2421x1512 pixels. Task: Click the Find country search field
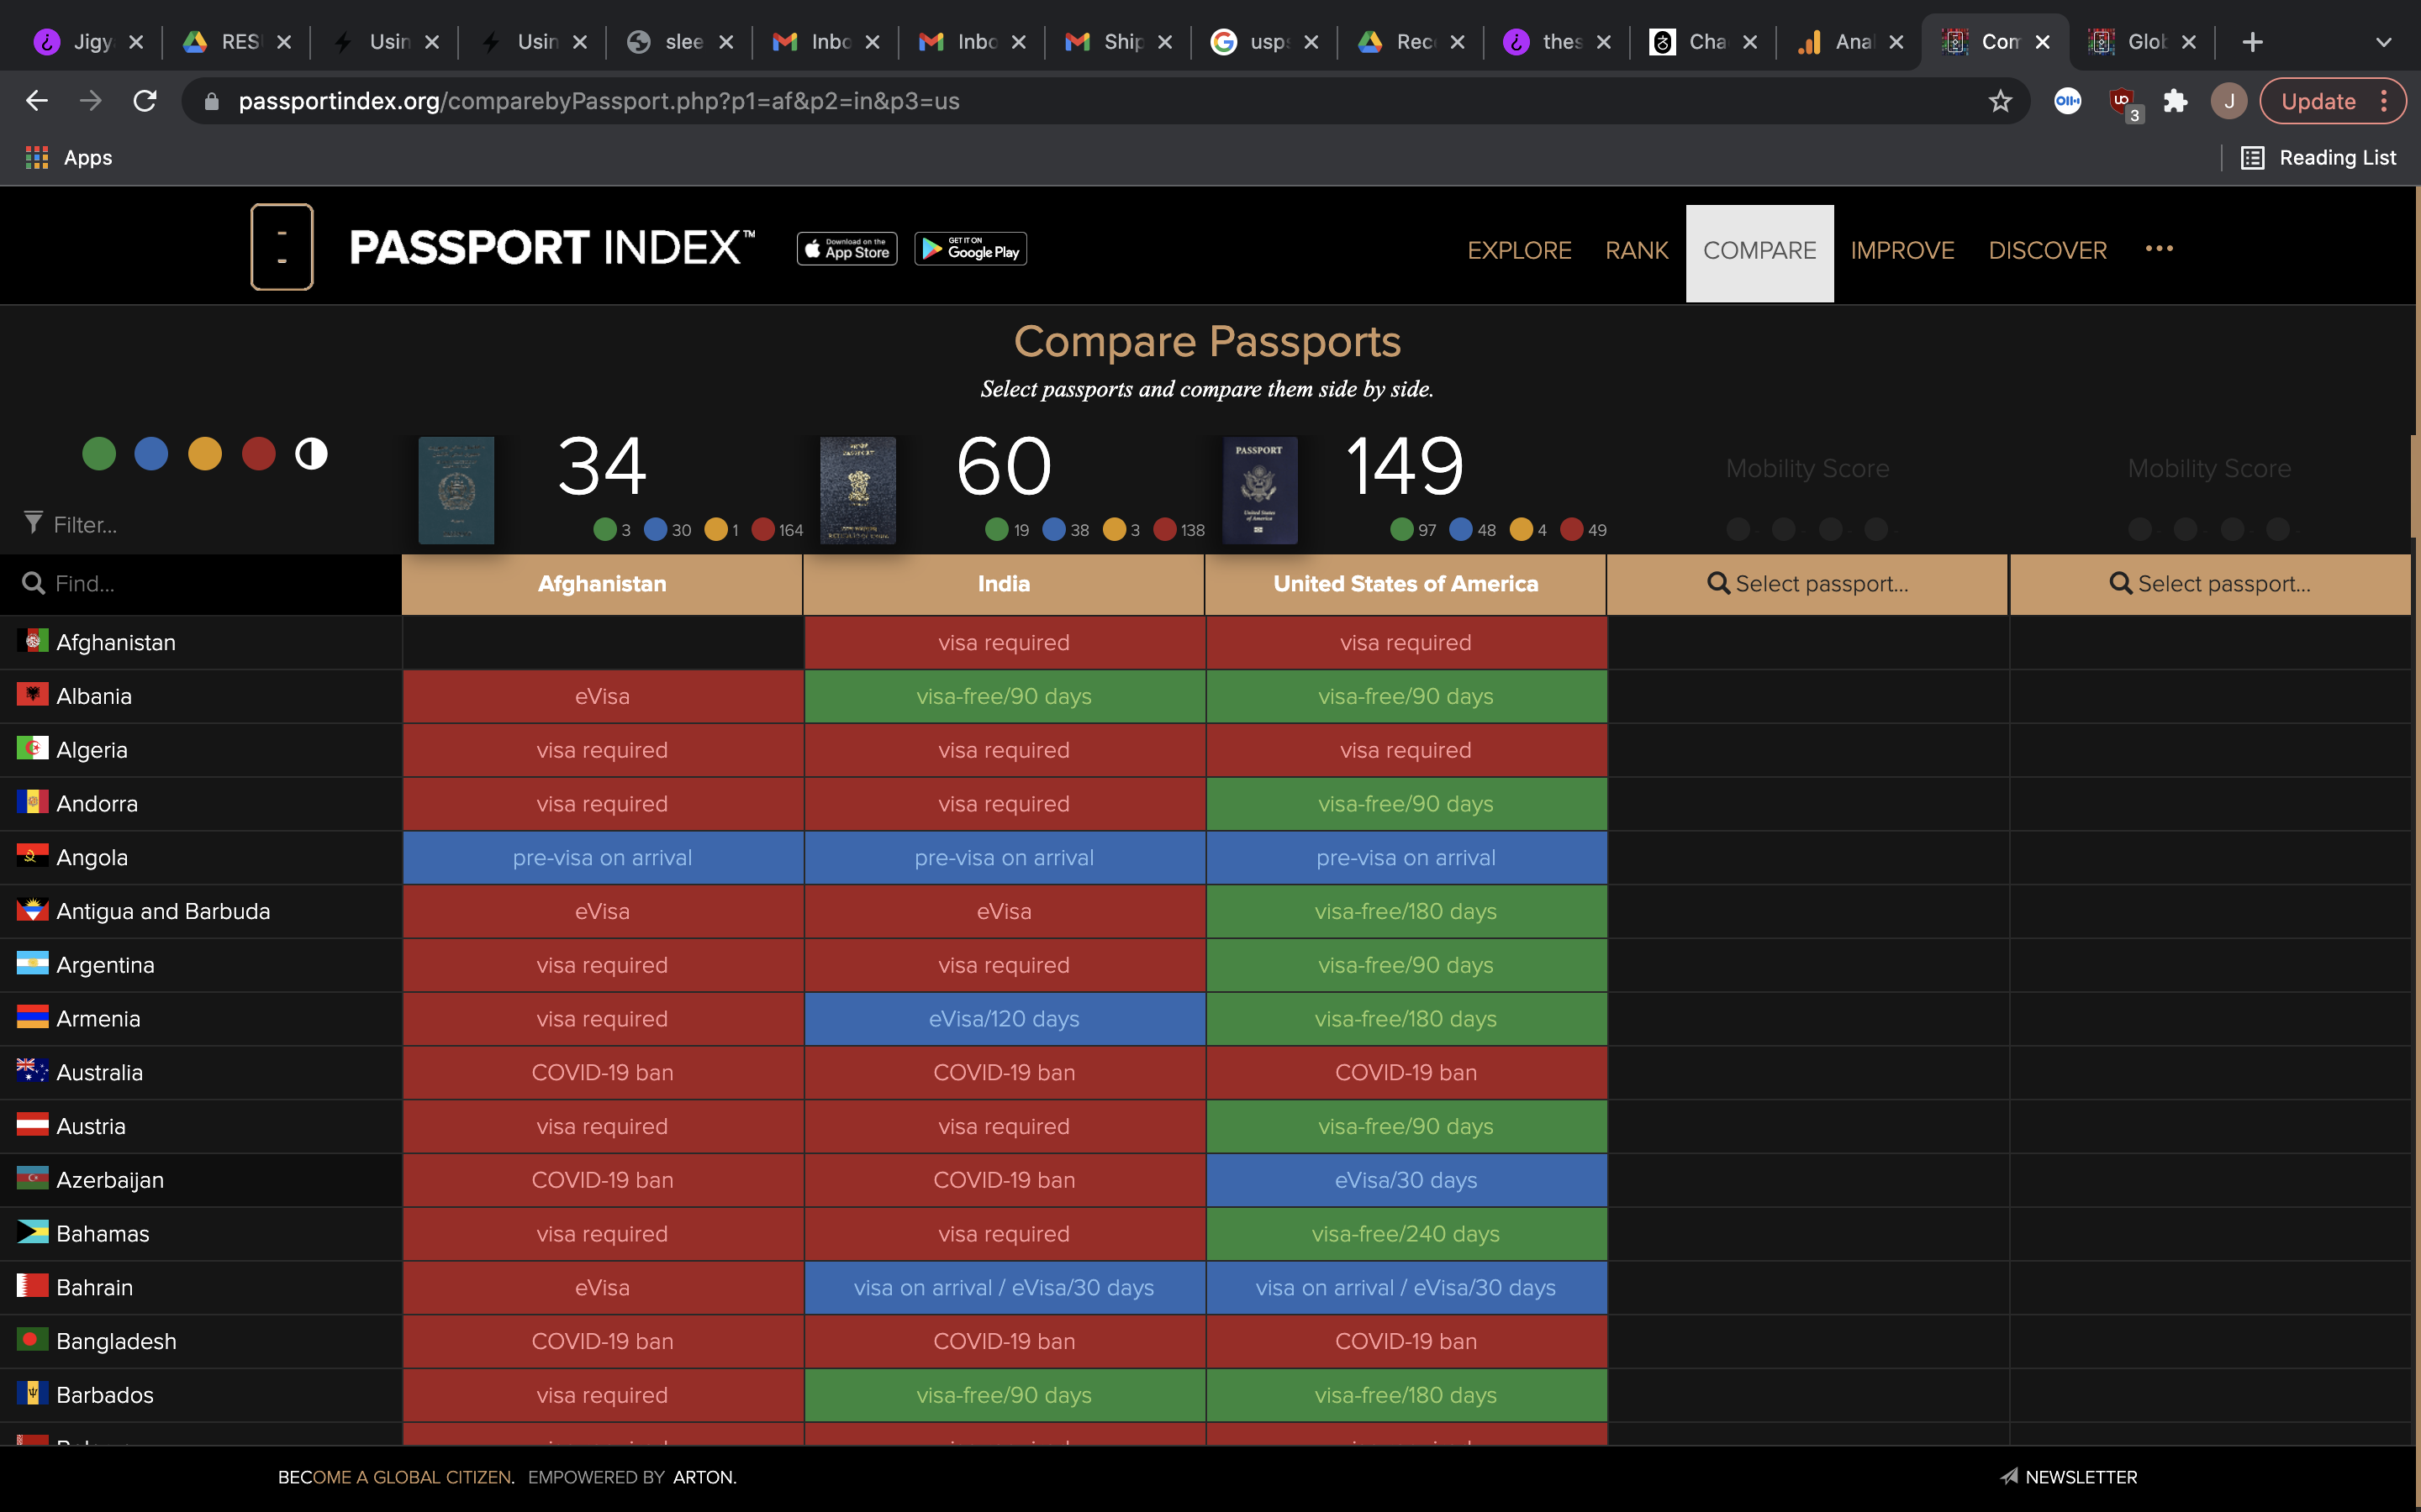(x=200, y=584)
